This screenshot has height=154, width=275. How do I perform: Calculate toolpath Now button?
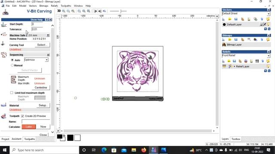pyautogui.click(x=43, y=127)
